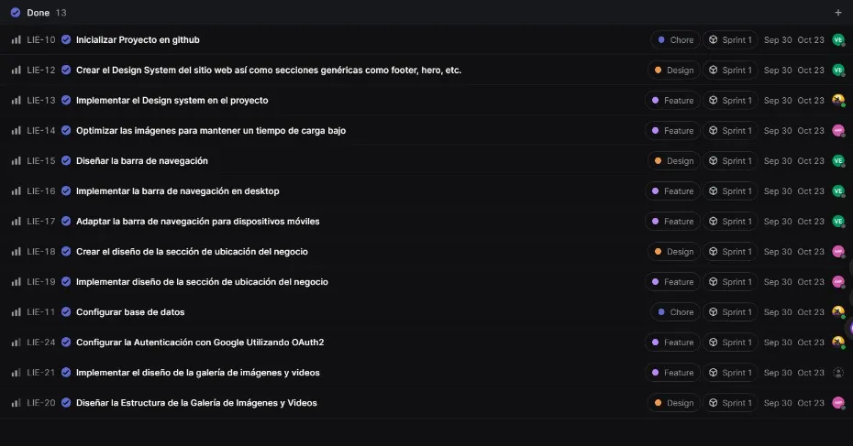Click the Feature label on LIE-19
853x446 pixels.
click(x=672, y=282)
